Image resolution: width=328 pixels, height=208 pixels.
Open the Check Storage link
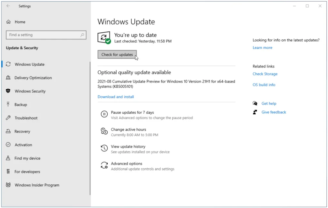tap(265, 74)
